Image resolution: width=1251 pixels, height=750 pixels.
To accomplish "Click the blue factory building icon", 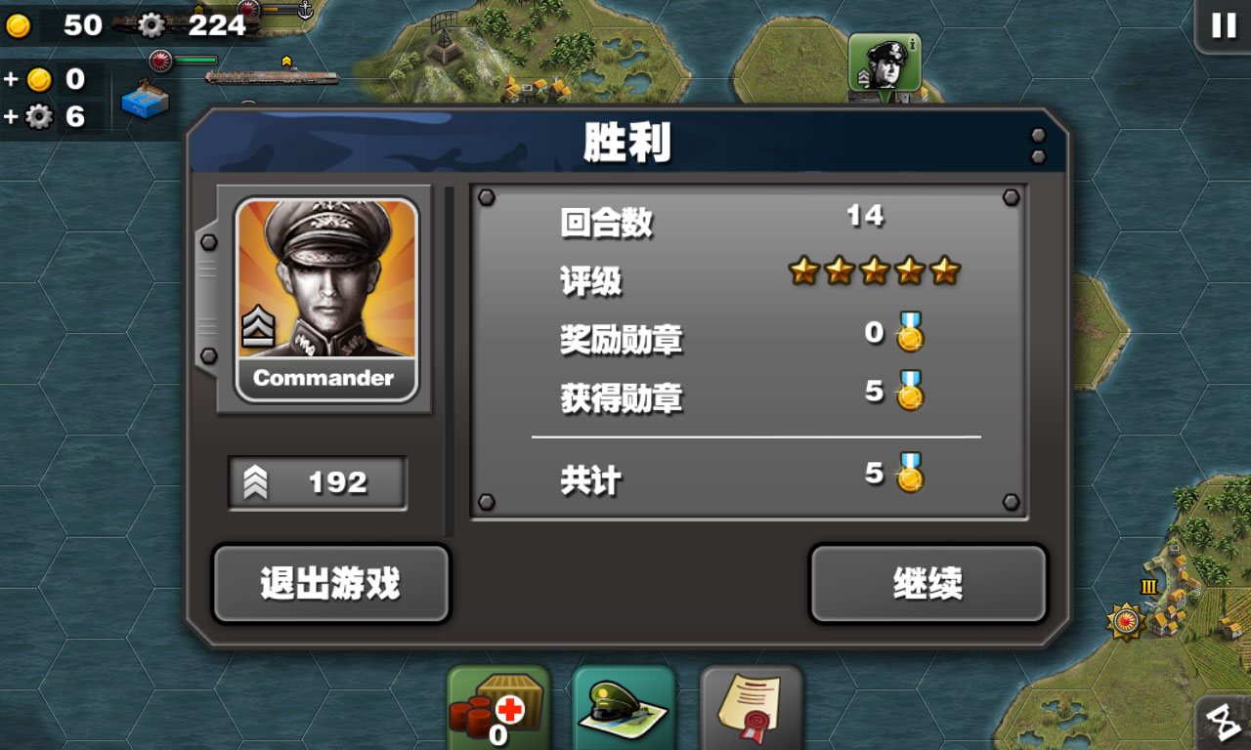I will (x=146, y=100).
